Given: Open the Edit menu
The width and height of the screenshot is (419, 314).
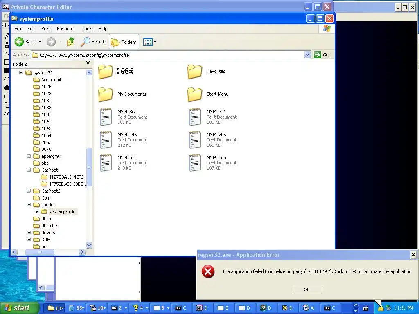Looking at the screenshot, I should [x=31, y=29].
